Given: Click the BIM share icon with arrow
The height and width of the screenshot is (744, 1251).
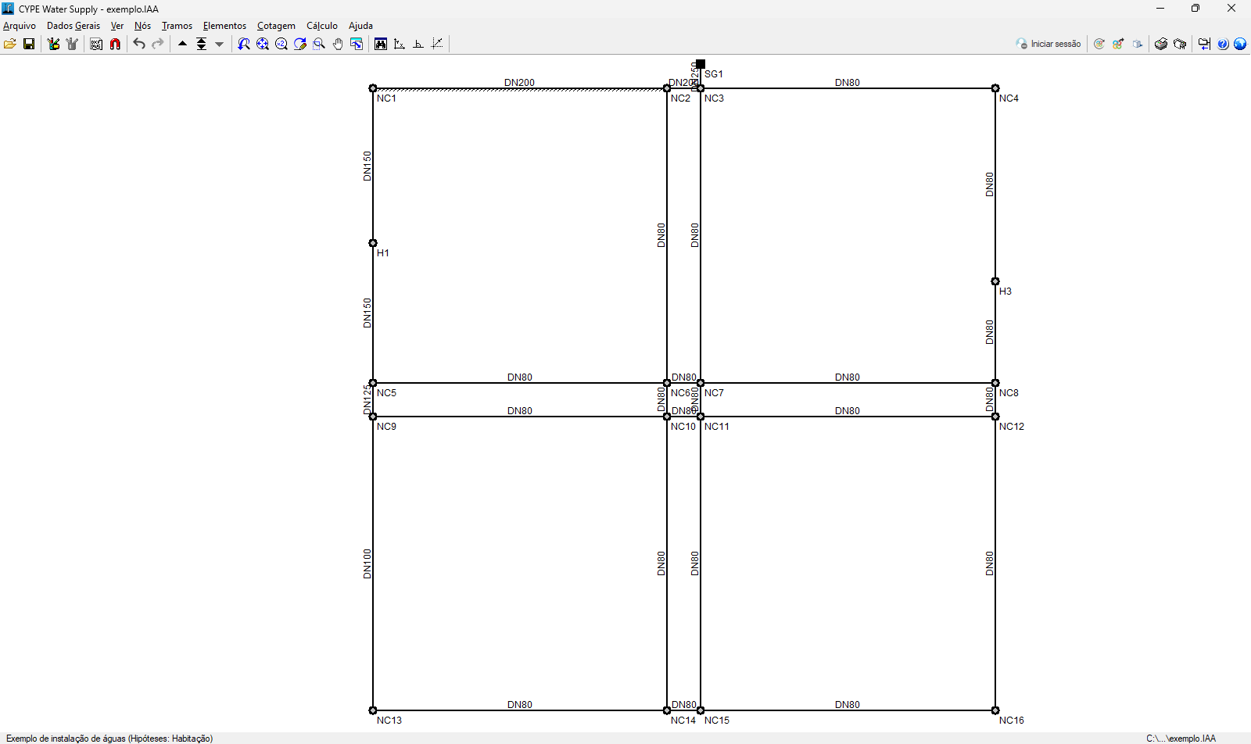Looking at the screenshot, I should [1118, 44].
